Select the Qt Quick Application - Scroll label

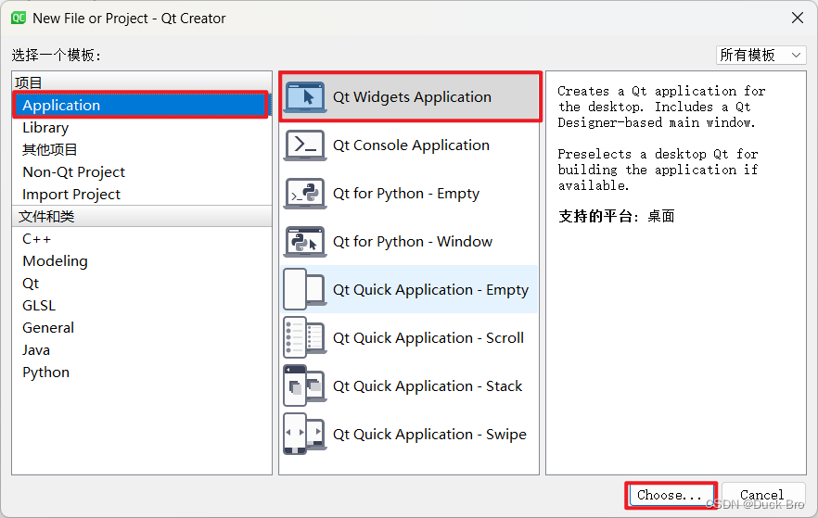pos(428,337)
